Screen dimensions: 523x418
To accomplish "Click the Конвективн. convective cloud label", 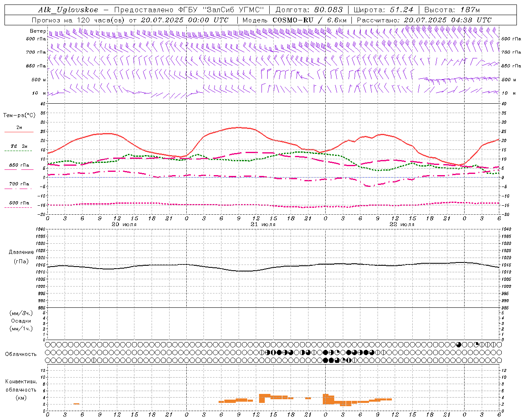I will [x=21, y=382].
